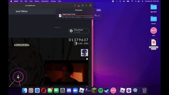Open the Safari menu
The image size is (169, 95).
tap(16, 1)
